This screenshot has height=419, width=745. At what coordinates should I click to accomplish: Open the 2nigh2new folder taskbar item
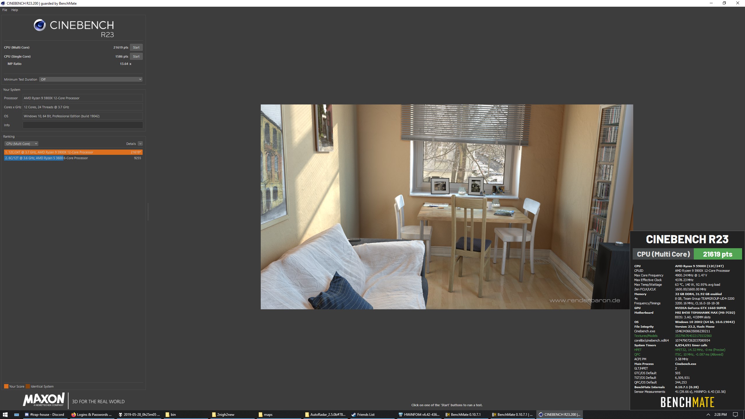pyautogui.click(x=232, y=415)
